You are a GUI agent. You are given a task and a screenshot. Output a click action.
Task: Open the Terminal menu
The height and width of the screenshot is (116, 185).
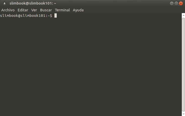(62, 10)
